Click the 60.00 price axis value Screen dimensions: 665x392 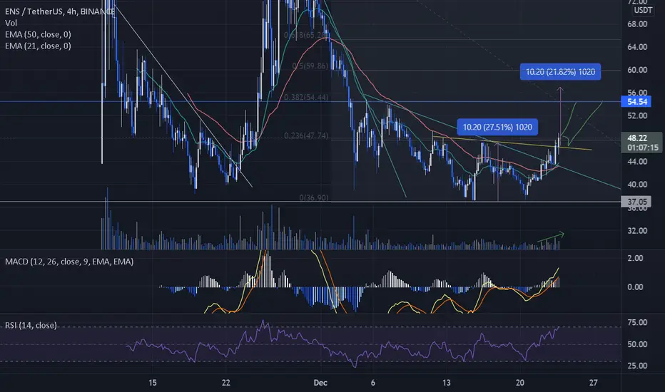pyautogui.click(x=637, y=70)
